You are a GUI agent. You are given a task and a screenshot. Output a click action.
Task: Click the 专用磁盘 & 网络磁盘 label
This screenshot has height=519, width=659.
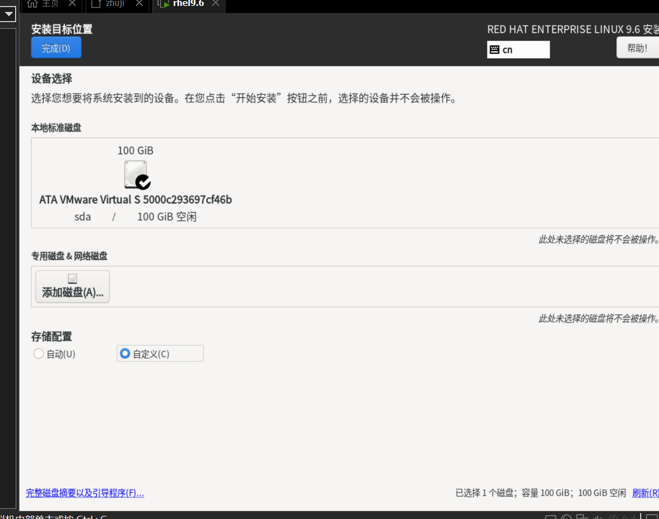pyautogui.click(x=69, y=256)
